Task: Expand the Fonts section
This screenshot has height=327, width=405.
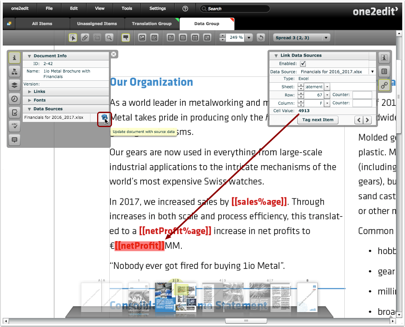Action: (29, 100)
